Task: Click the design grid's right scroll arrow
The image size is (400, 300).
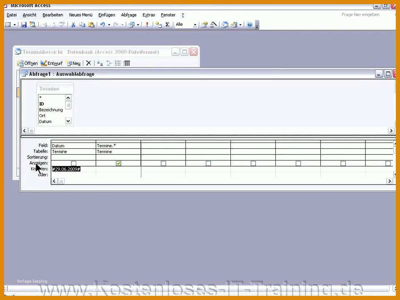Action: pyautogui.click(x=390, y=181)
